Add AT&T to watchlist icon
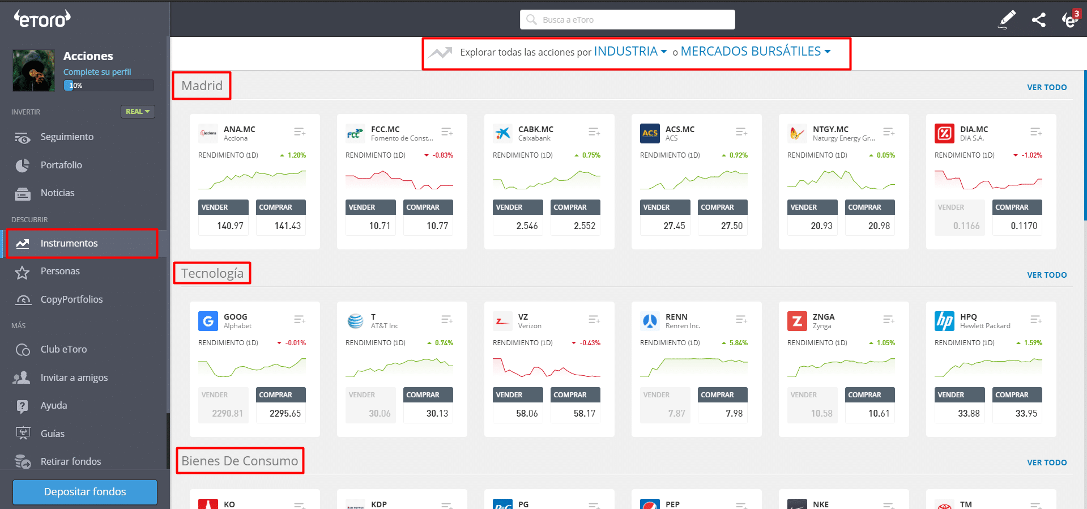1087x509 pixels. [x=447, y=320]
